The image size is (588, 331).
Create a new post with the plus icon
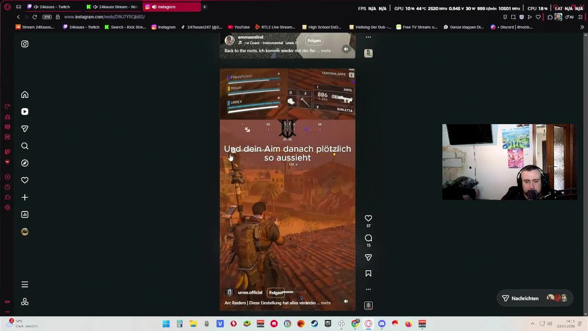(x=25, y=197)
